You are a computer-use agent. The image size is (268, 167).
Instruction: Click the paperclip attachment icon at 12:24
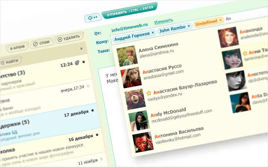(x=77, y=63)
